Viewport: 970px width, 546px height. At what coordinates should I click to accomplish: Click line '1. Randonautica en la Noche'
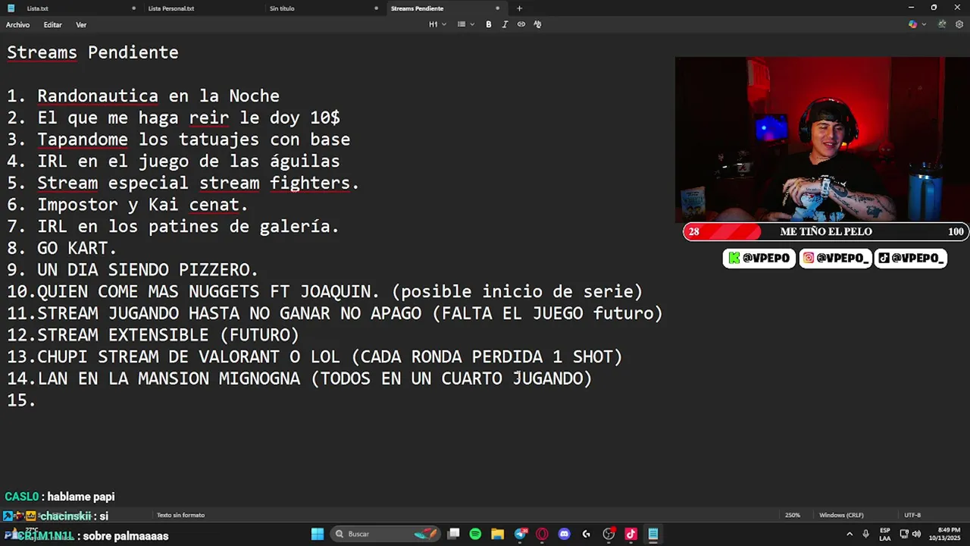click(x=143, y=96)
